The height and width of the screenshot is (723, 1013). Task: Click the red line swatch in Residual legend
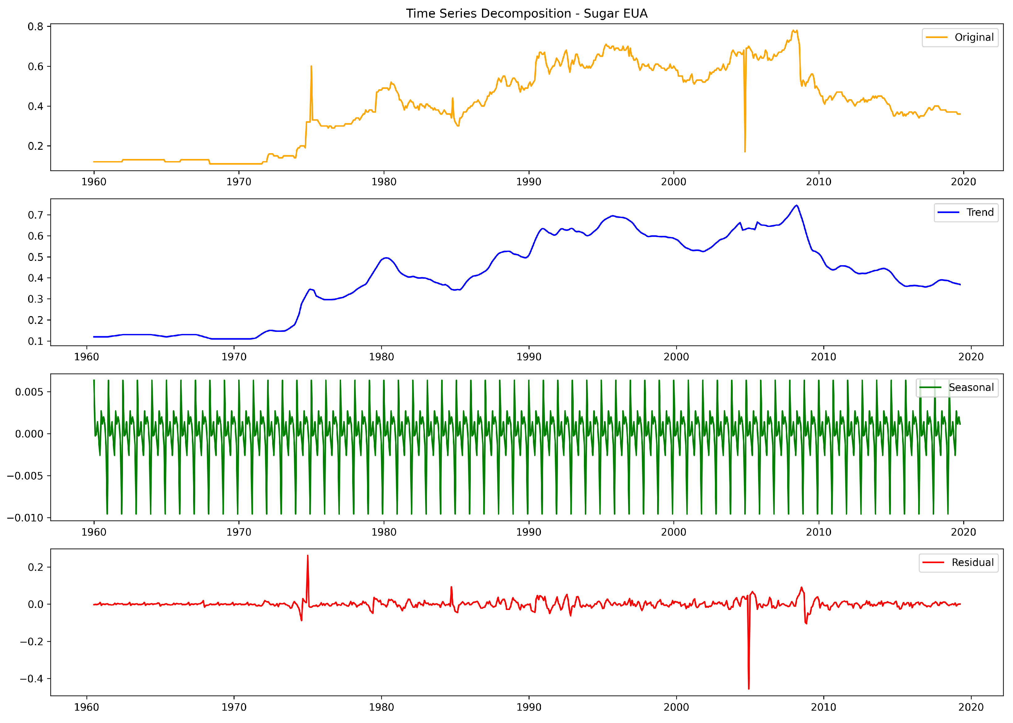(933, 562)
